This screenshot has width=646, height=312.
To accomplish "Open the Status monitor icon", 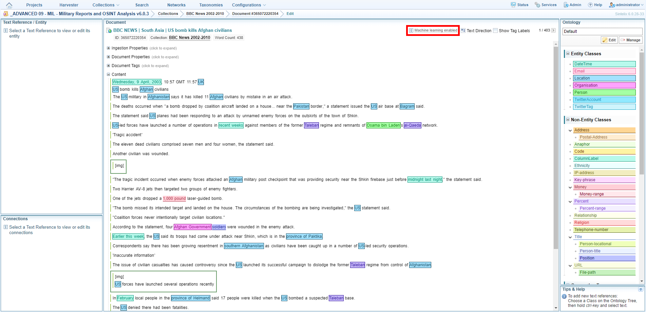I will (513, 5).
